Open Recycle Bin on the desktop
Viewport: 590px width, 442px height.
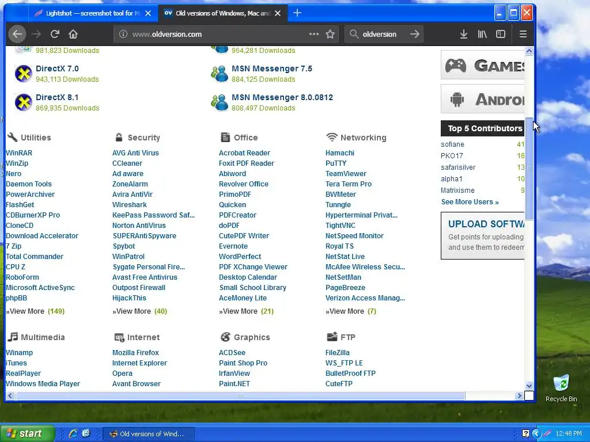561,388
